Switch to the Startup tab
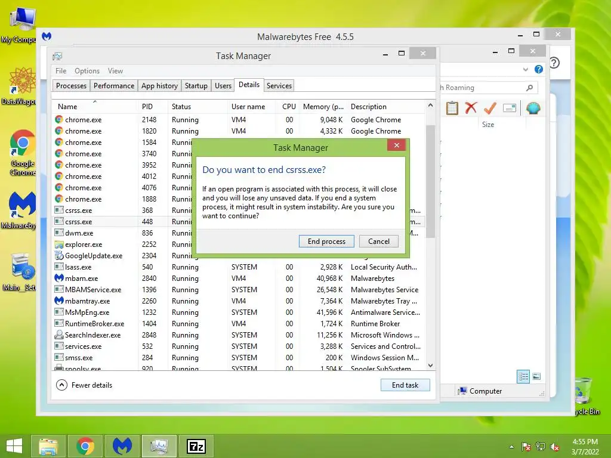This screenshot has height=458, width=611. [196, 86]
